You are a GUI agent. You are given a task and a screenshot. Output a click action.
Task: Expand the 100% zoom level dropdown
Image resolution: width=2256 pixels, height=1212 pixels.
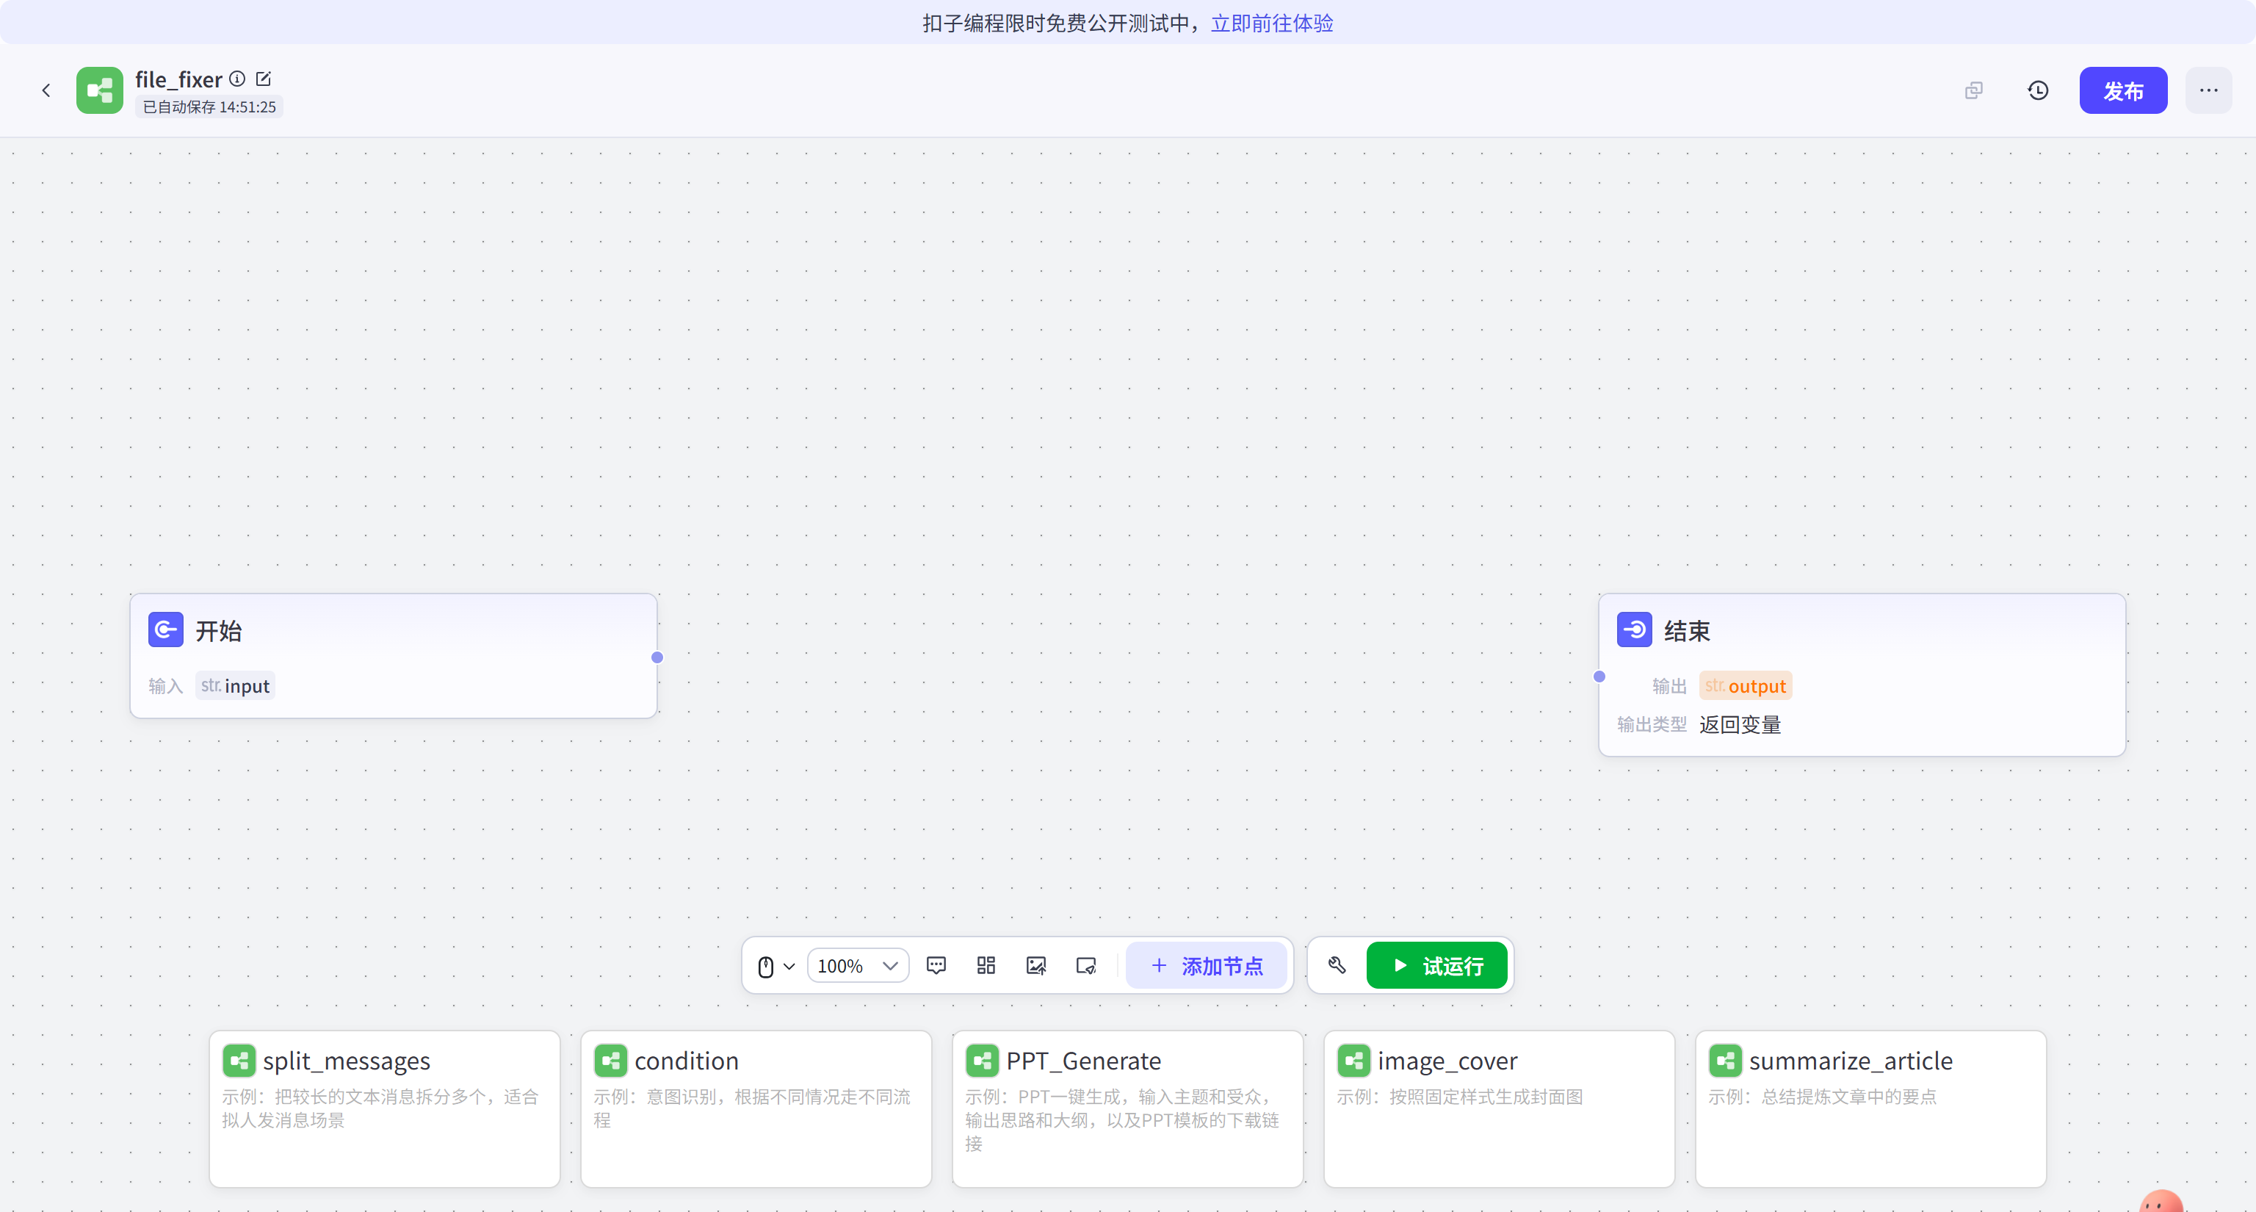(858, 966)
